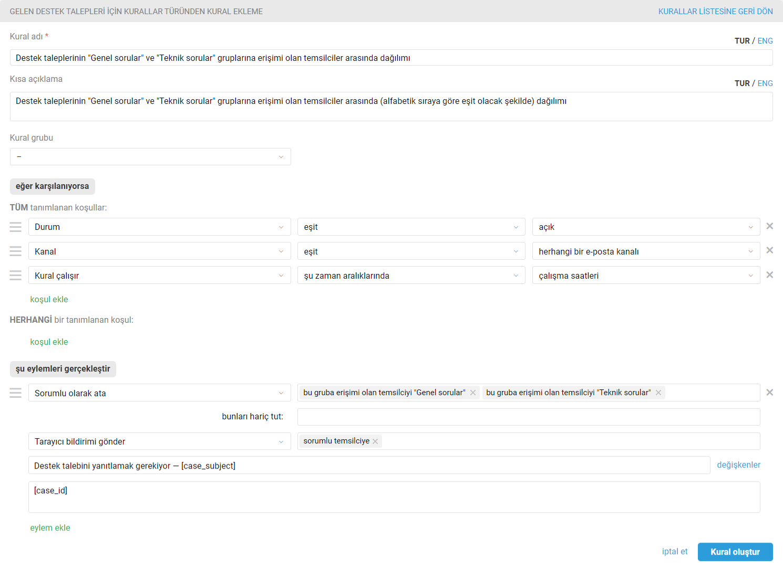Switch Kısa açıklama language to ENG
This screenshot has height=571, width=783.
(765, 83)
